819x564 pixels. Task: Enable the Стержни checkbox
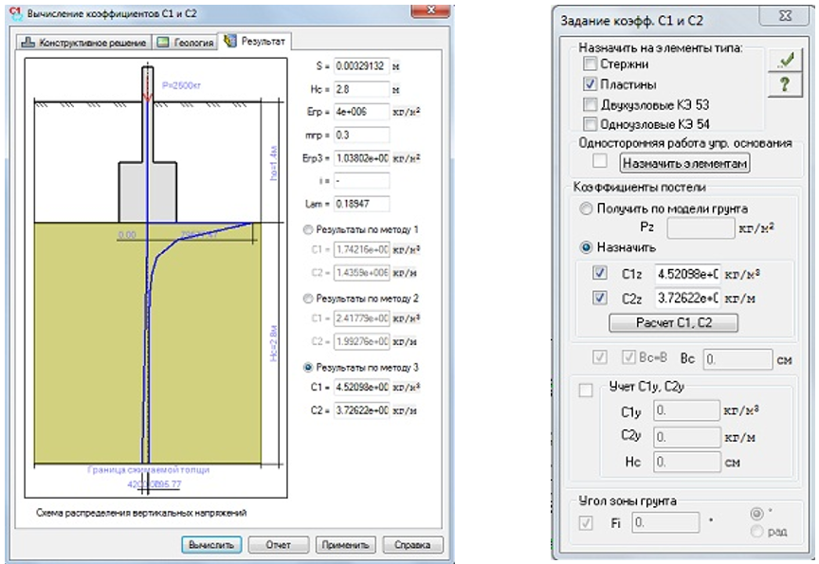(x=590, y=64)
